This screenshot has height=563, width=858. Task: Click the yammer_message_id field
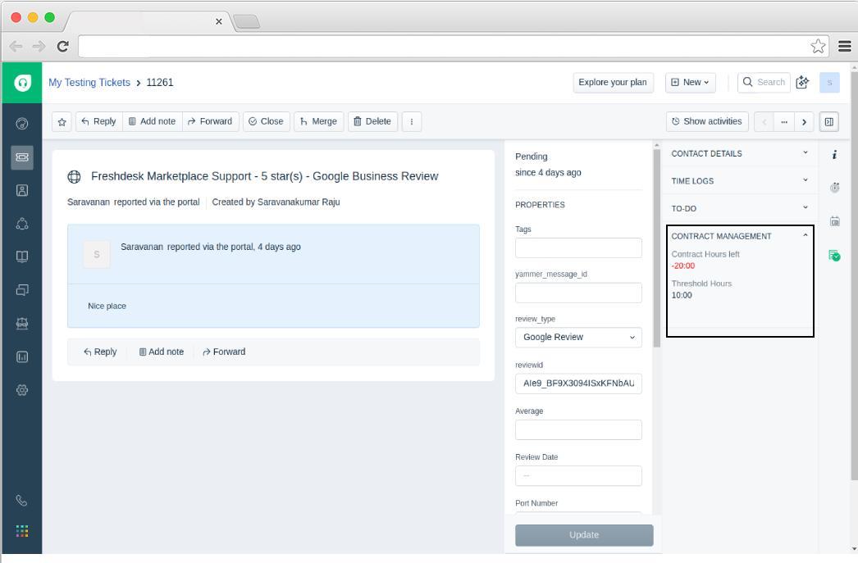pyautogui.click(x=578, y=293)
